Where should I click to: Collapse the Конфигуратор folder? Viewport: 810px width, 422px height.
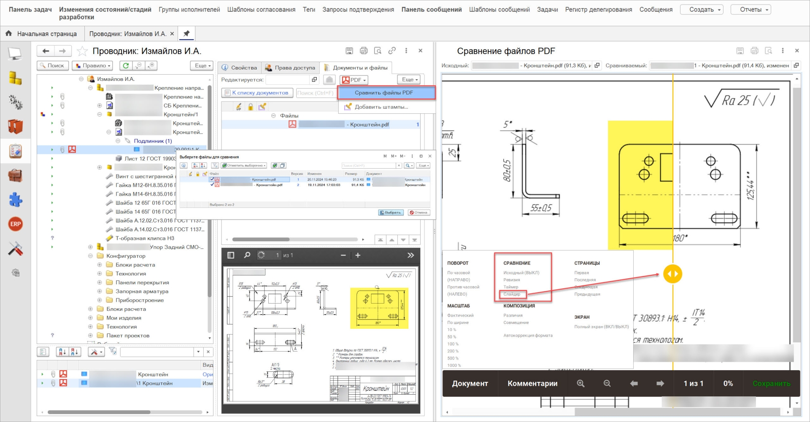pos(90,256)
